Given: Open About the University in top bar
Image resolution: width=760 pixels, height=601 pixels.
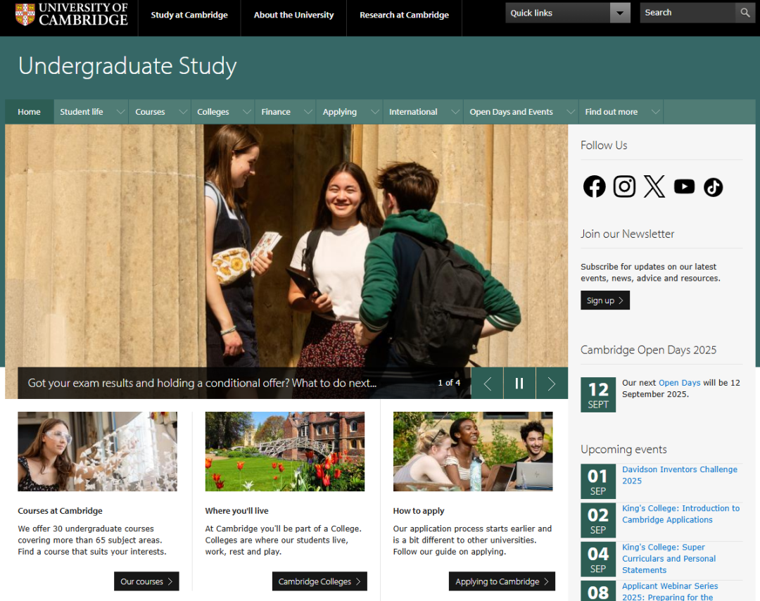Looking at the screenshot, I should 293,15.
